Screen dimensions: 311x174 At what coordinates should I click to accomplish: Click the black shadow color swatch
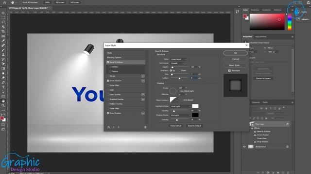(x=195, y=115)
